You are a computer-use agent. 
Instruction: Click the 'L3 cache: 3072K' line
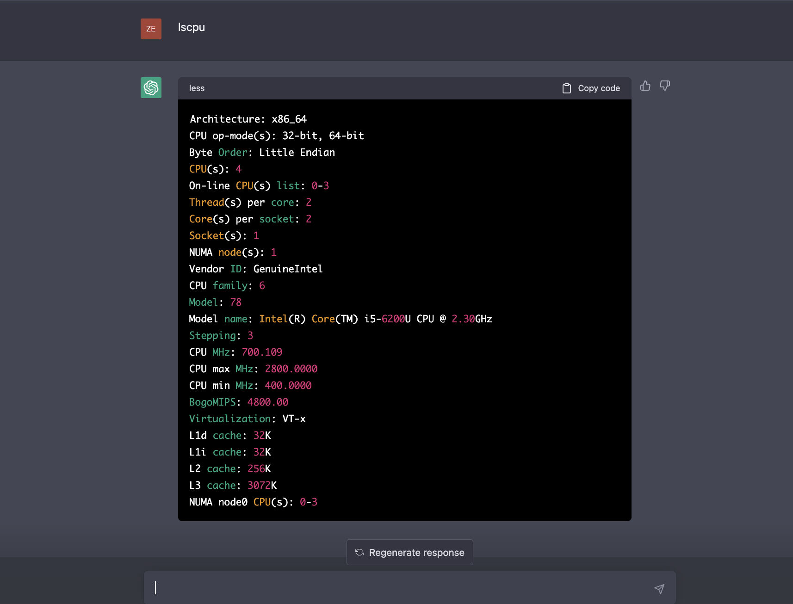233,486
